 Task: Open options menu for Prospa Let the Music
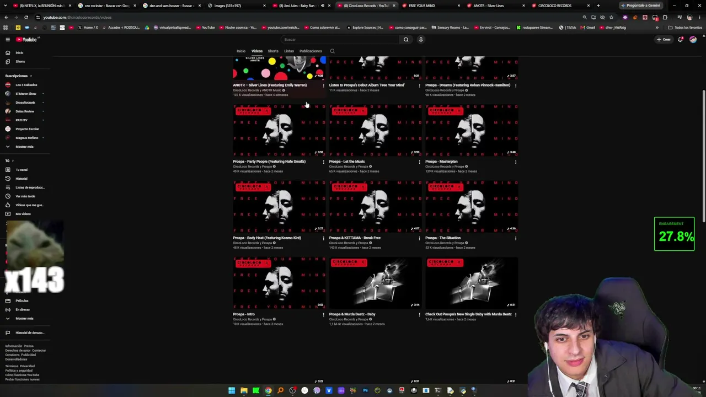coord(420,162)
